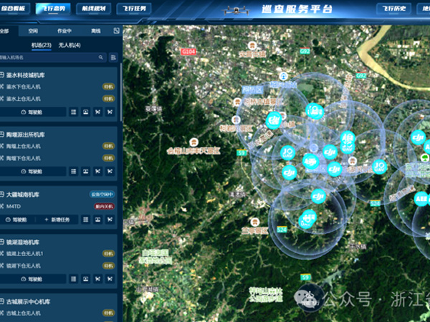Select the 古城展示中心机库 dock title

28,302
